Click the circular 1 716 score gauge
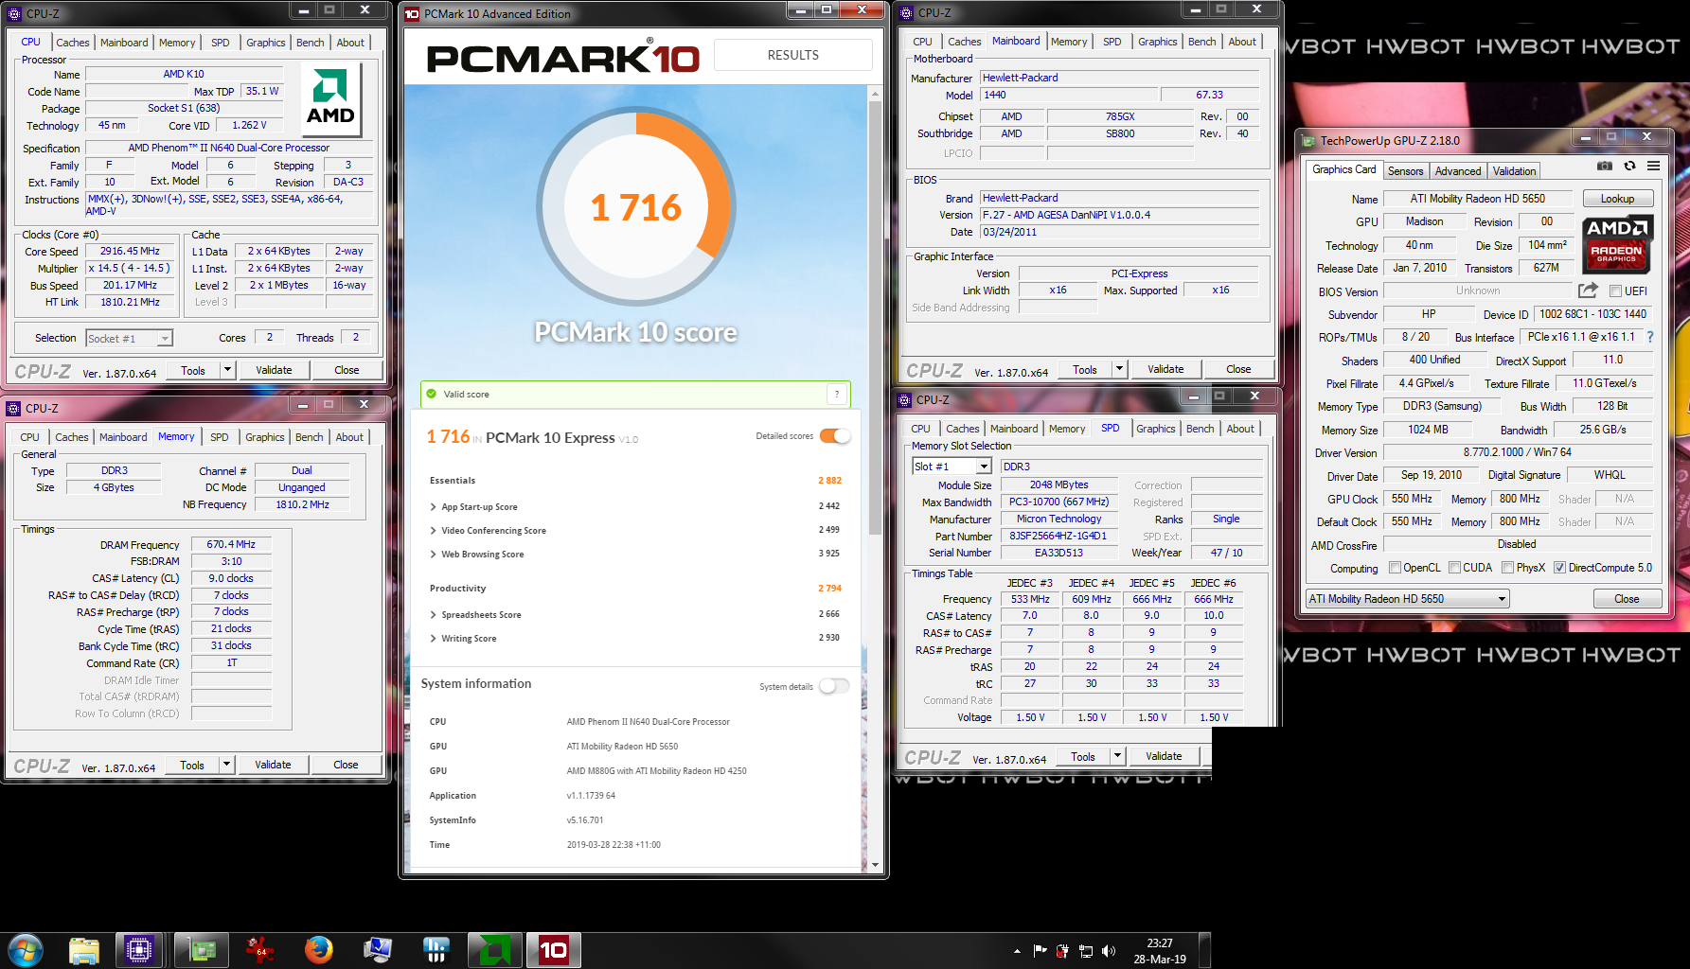 point(636,207)
